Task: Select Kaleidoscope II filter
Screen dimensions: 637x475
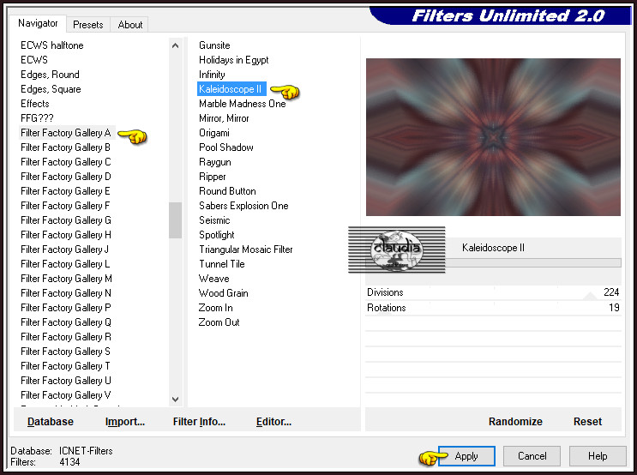Action: pos(231,89)
